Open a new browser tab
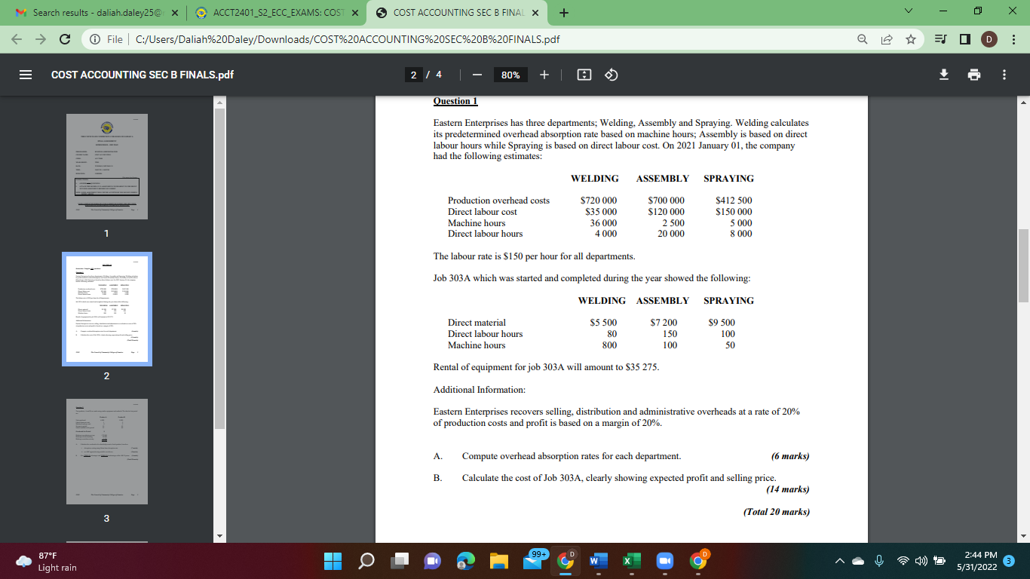1030x579 pixels. coord(564,13)
